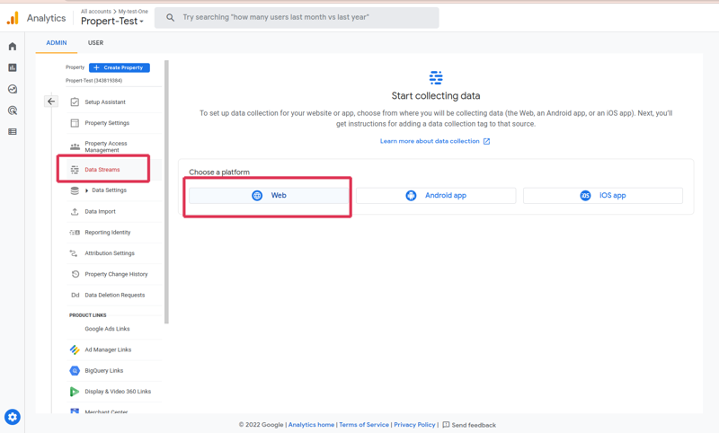Click the Data Settings stack icon
The image size is (719, 433).
click(75, 190)
